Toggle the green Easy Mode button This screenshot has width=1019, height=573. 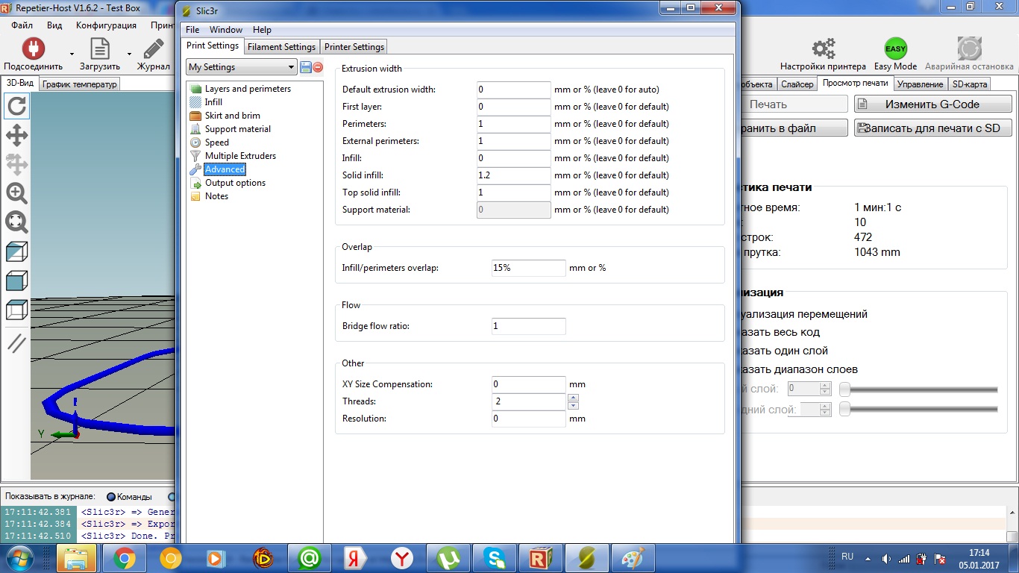point(895,49)
